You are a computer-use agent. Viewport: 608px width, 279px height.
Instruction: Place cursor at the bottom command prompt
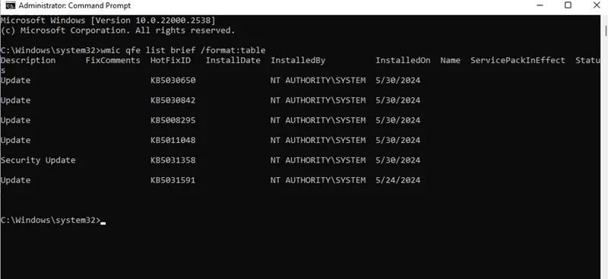pyautogui.click(x=103, y=220)
